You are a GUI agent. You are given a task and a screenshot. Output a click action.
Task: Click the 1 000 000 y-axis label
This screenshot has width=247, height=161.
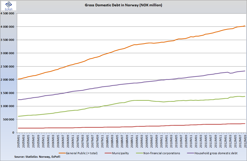pos(9,106)
